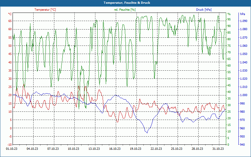Screen dimensions: 251x157
Task: Select the red 'Temperatur [°C]' legend label
Action: pos(45,10)
